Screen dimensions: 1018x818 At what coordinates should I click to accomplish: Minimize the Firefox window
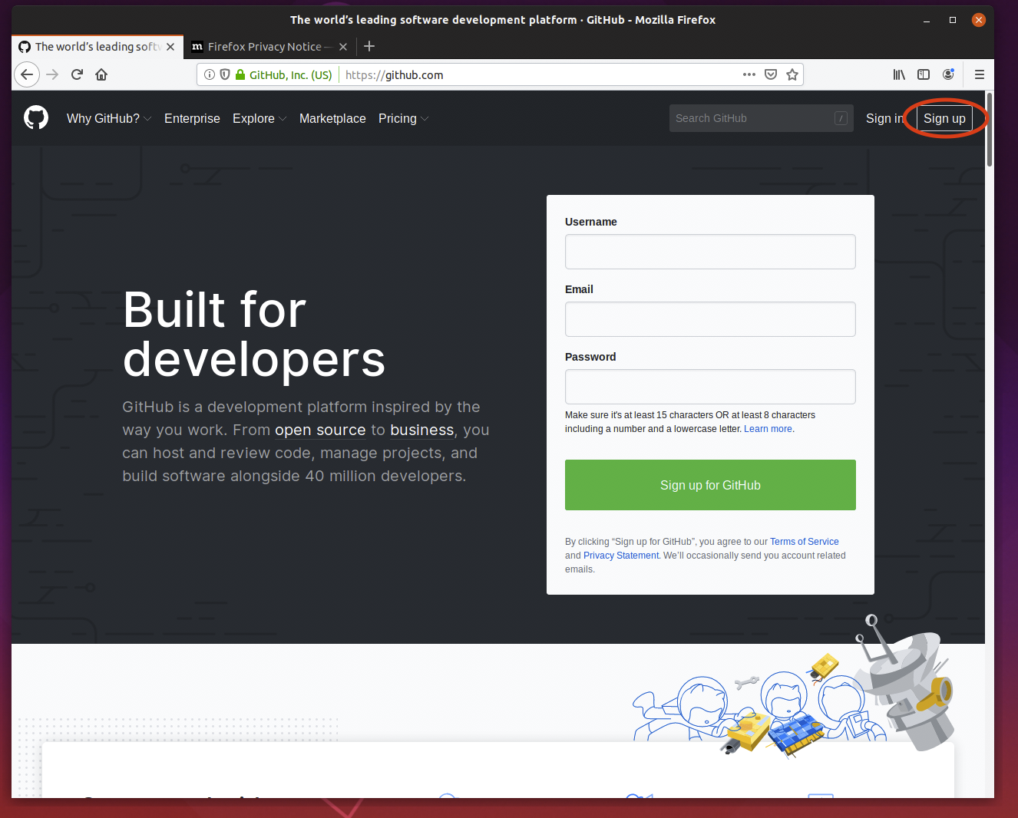[x=927, y=20]
